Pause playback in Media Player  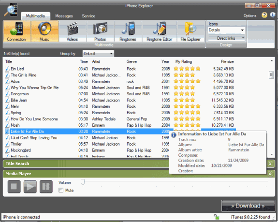pos(46,187)
